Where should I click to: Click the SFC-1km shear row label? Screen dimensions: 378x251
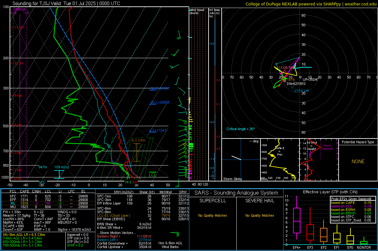click(104, 196)
